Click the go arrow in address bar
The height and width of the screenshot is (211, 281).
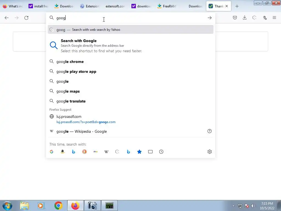[x=209, y=18]
